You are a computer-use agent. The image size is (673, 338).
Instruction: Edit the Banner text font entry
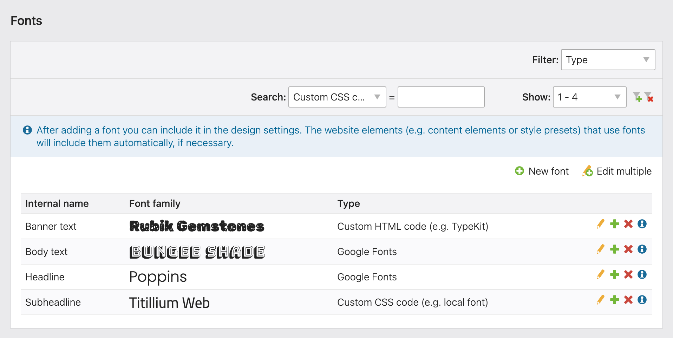coord(600,224)
